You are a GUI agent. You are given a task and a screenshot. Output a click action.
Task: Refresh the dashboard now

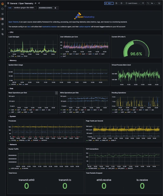pos(148,3)
